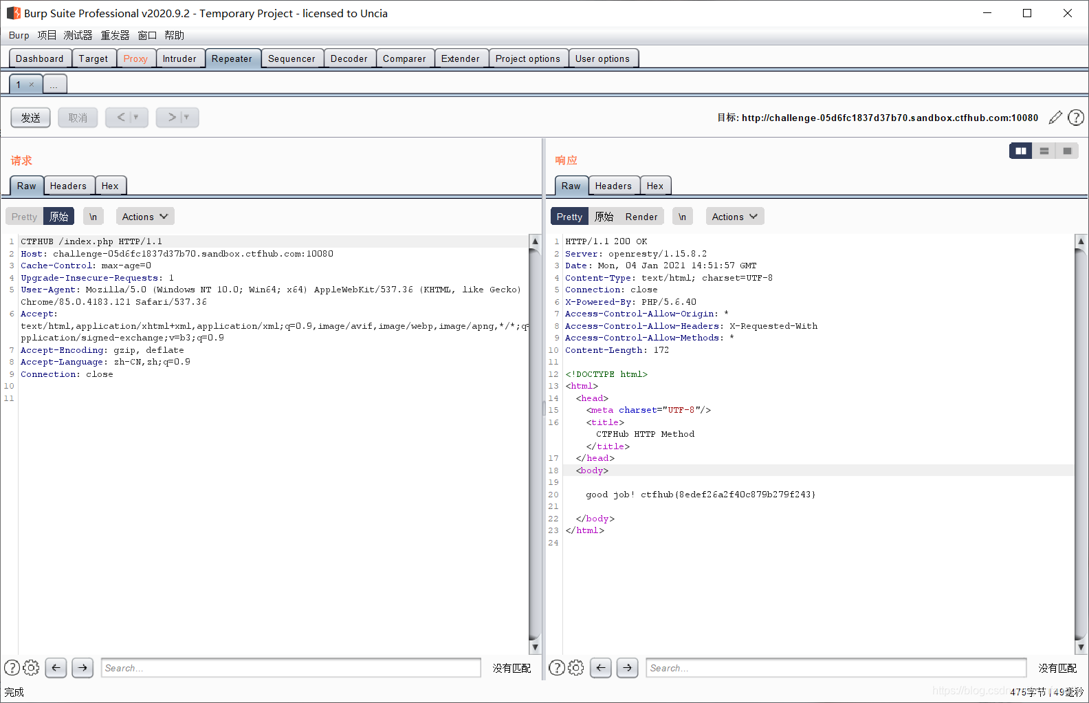Open the forward history dropdown arrow

point(186,118)
